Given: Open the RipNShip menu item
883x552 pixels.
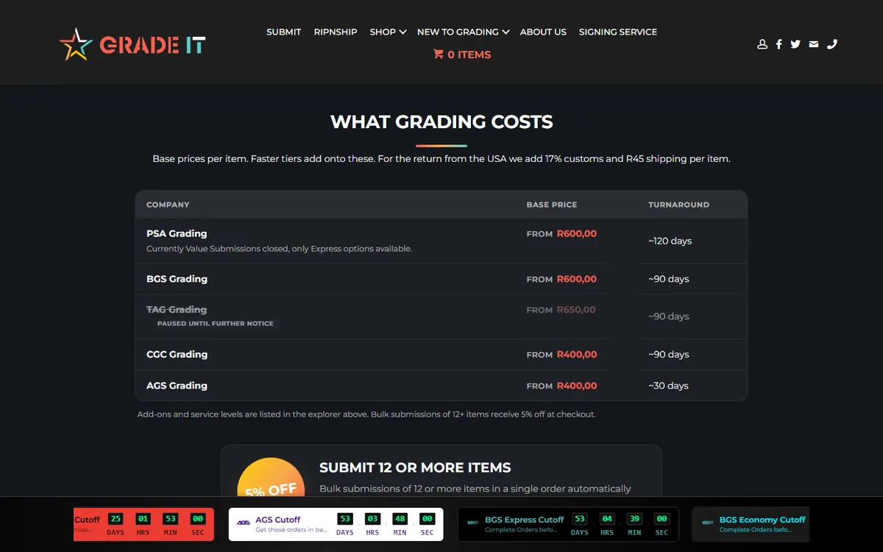Looking at the screenshot, I should (x=336, y=32).
